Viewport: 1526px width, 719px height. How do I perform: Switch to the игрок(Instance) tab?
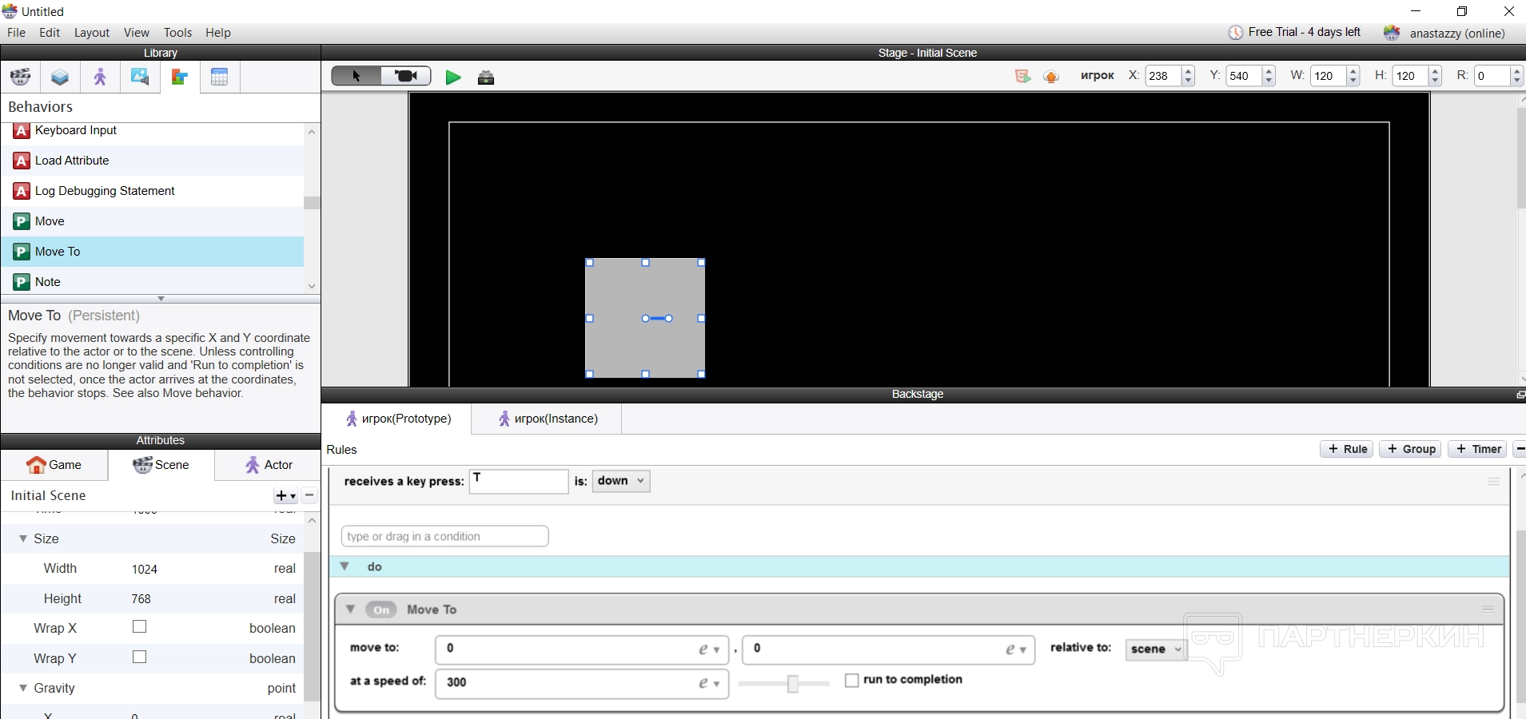click(x=548, y=419)
